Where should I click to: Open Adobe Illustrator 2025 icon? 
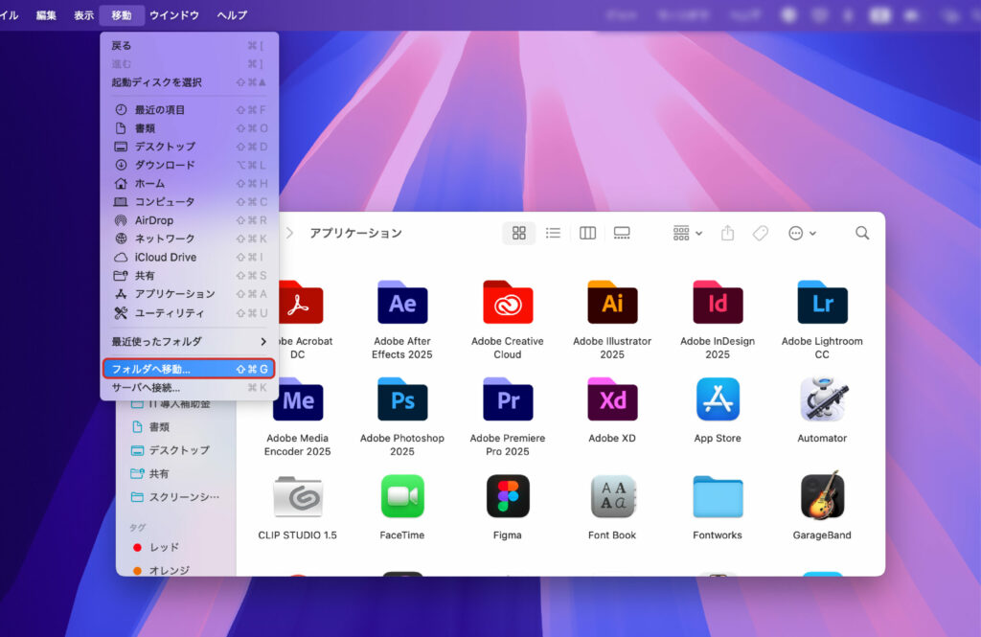[x=612, y=304]
